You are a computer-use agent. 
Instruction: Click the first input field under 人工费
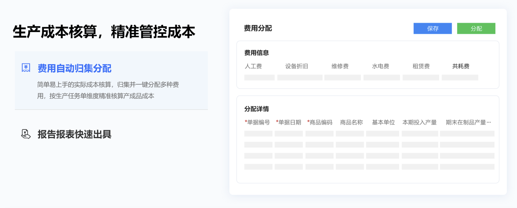point(259,78)
